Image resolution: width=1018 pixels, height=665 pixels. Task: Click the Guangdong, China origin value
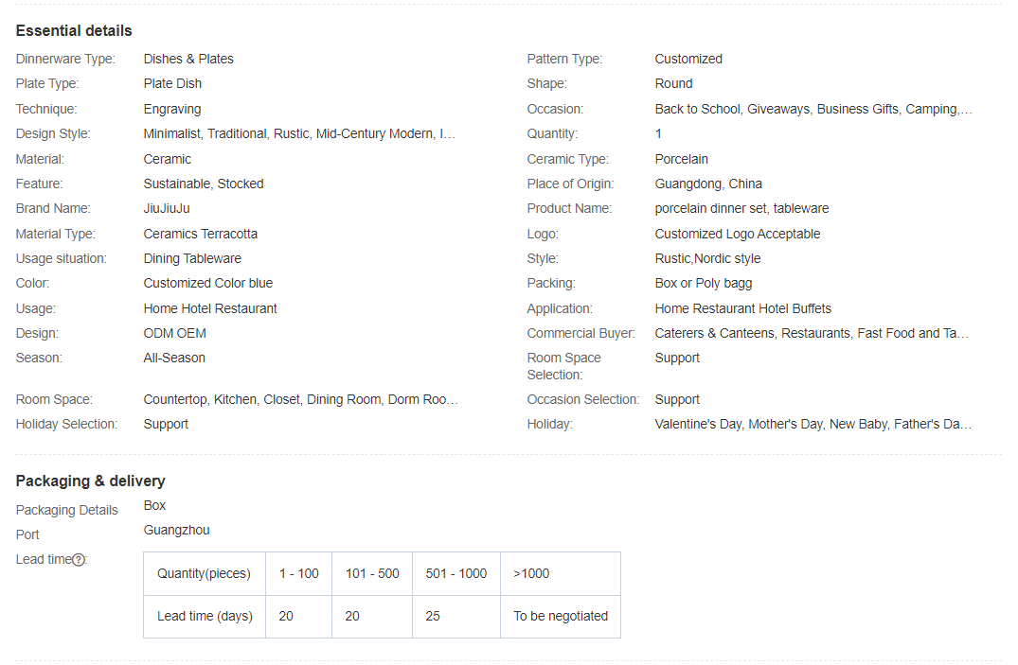click(x=707, y=184)
